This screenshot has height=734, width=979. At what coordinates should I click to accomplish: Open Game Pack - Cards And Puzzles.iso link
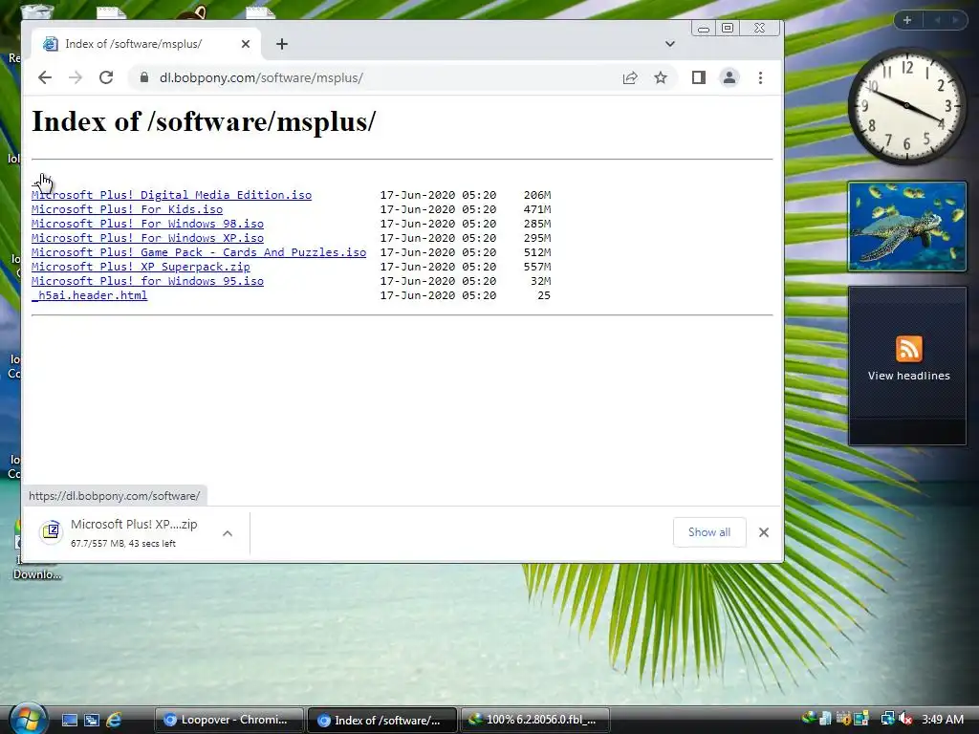pyautogui.click(x=199, y=252)
